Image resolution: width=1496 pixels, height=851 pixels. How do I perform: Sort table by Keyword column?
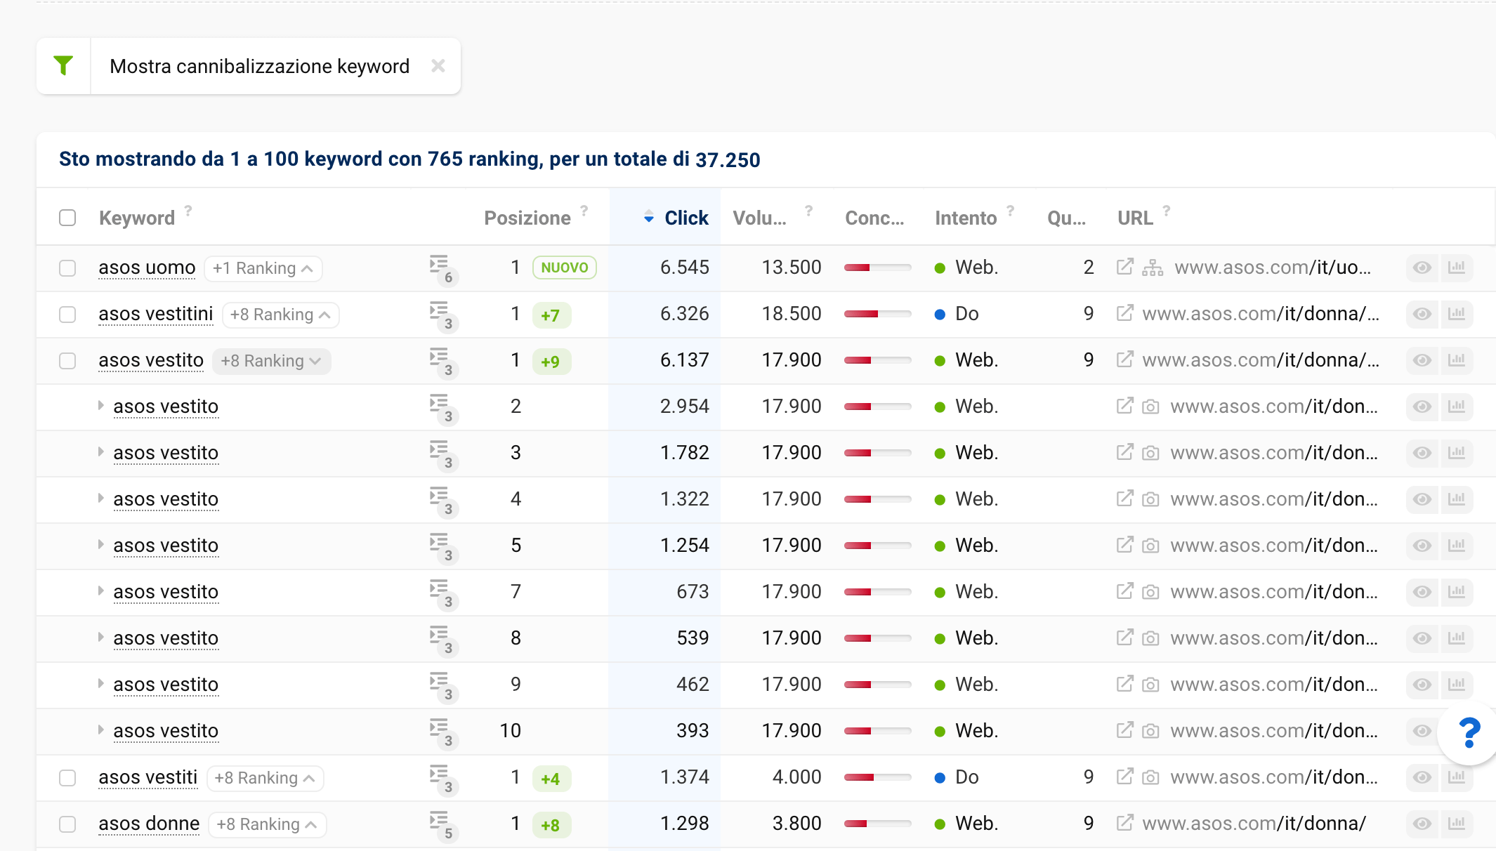137,218
